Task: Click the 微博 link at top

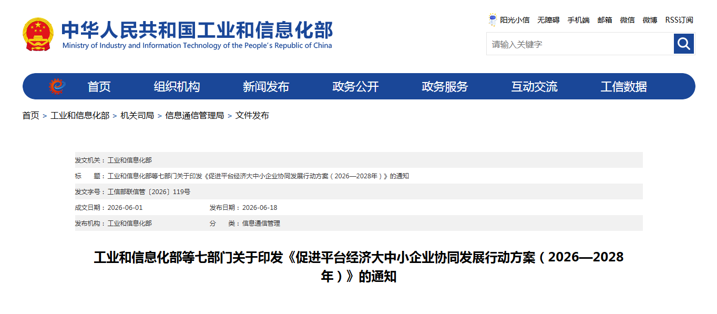Action: click(650, 20)
